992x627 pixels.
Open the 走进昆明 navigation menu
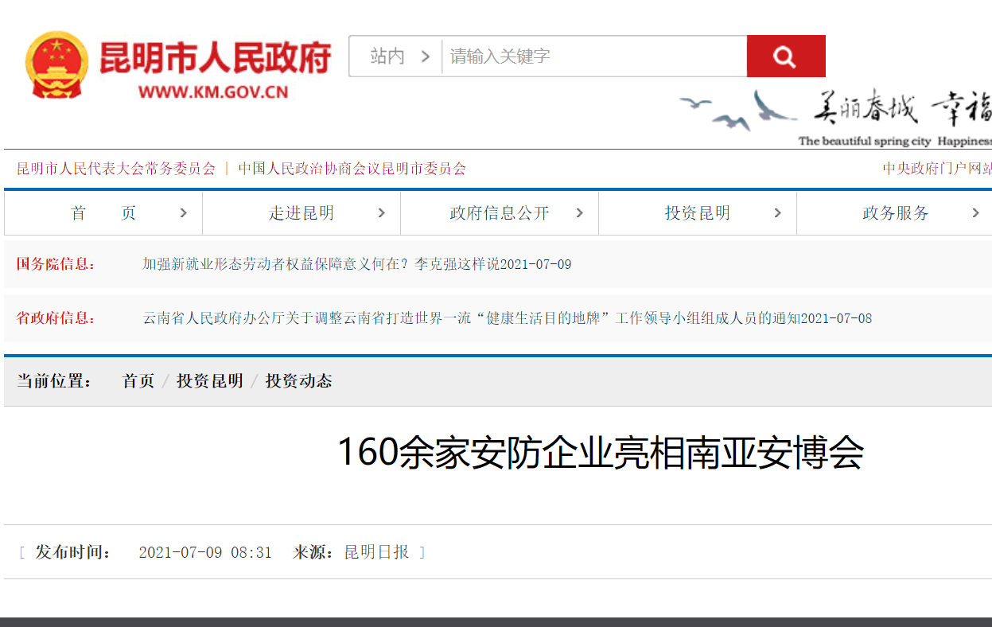tap(301, 213)
